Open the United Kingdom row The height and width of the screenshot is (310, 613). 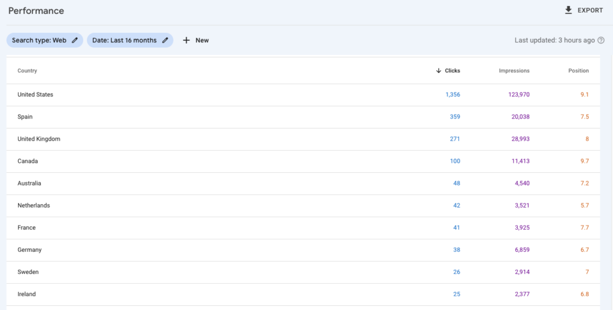click(x=39, y=139)
